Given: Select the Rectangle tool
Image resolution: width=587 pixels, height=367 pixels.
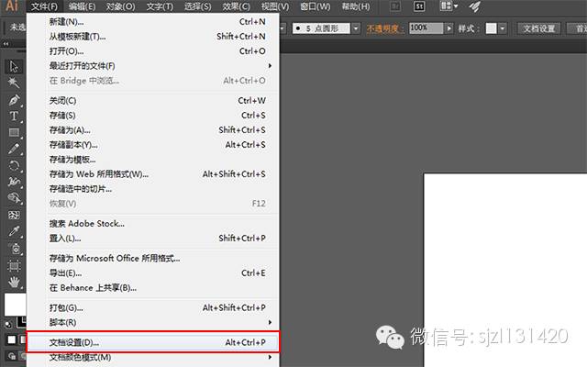Looking at the screenshot, I should (14, 133).
